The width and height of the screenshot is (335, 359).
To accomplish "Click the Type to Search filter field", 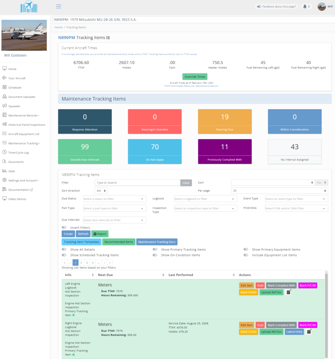I will point(137,183).
